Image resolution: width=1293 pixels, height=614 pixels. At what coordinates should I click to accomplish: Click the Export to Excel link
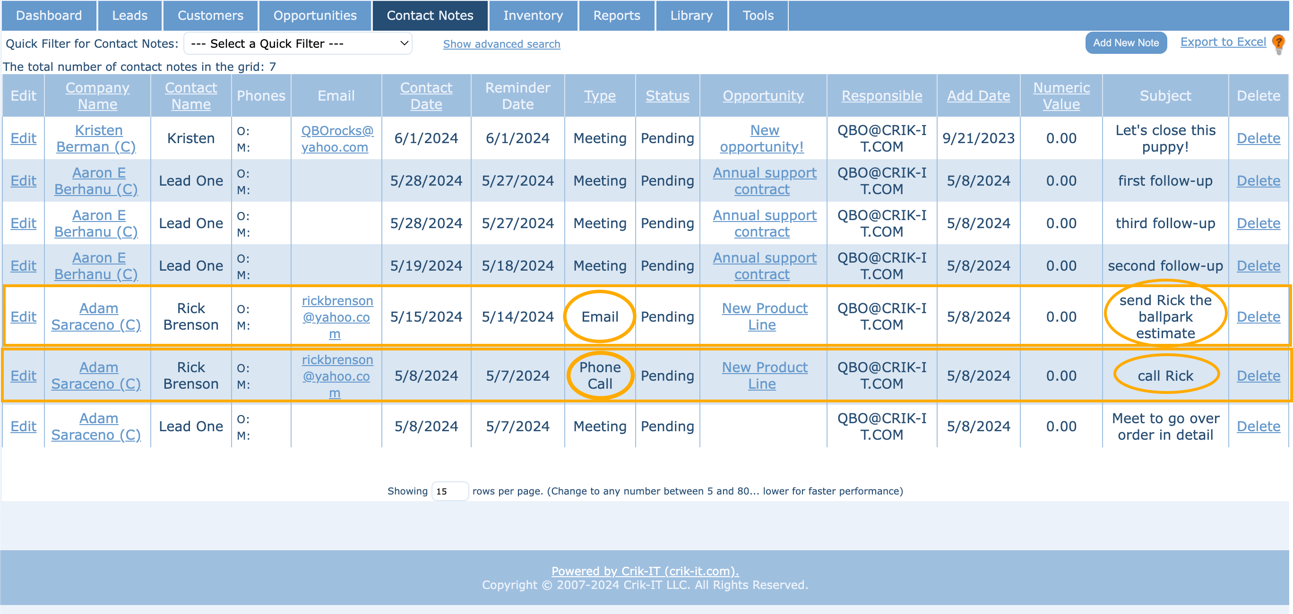coord(1223,42)
